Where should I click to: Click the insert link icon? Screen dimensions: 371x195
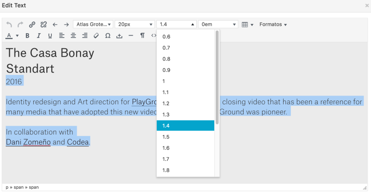click(32, 24)
